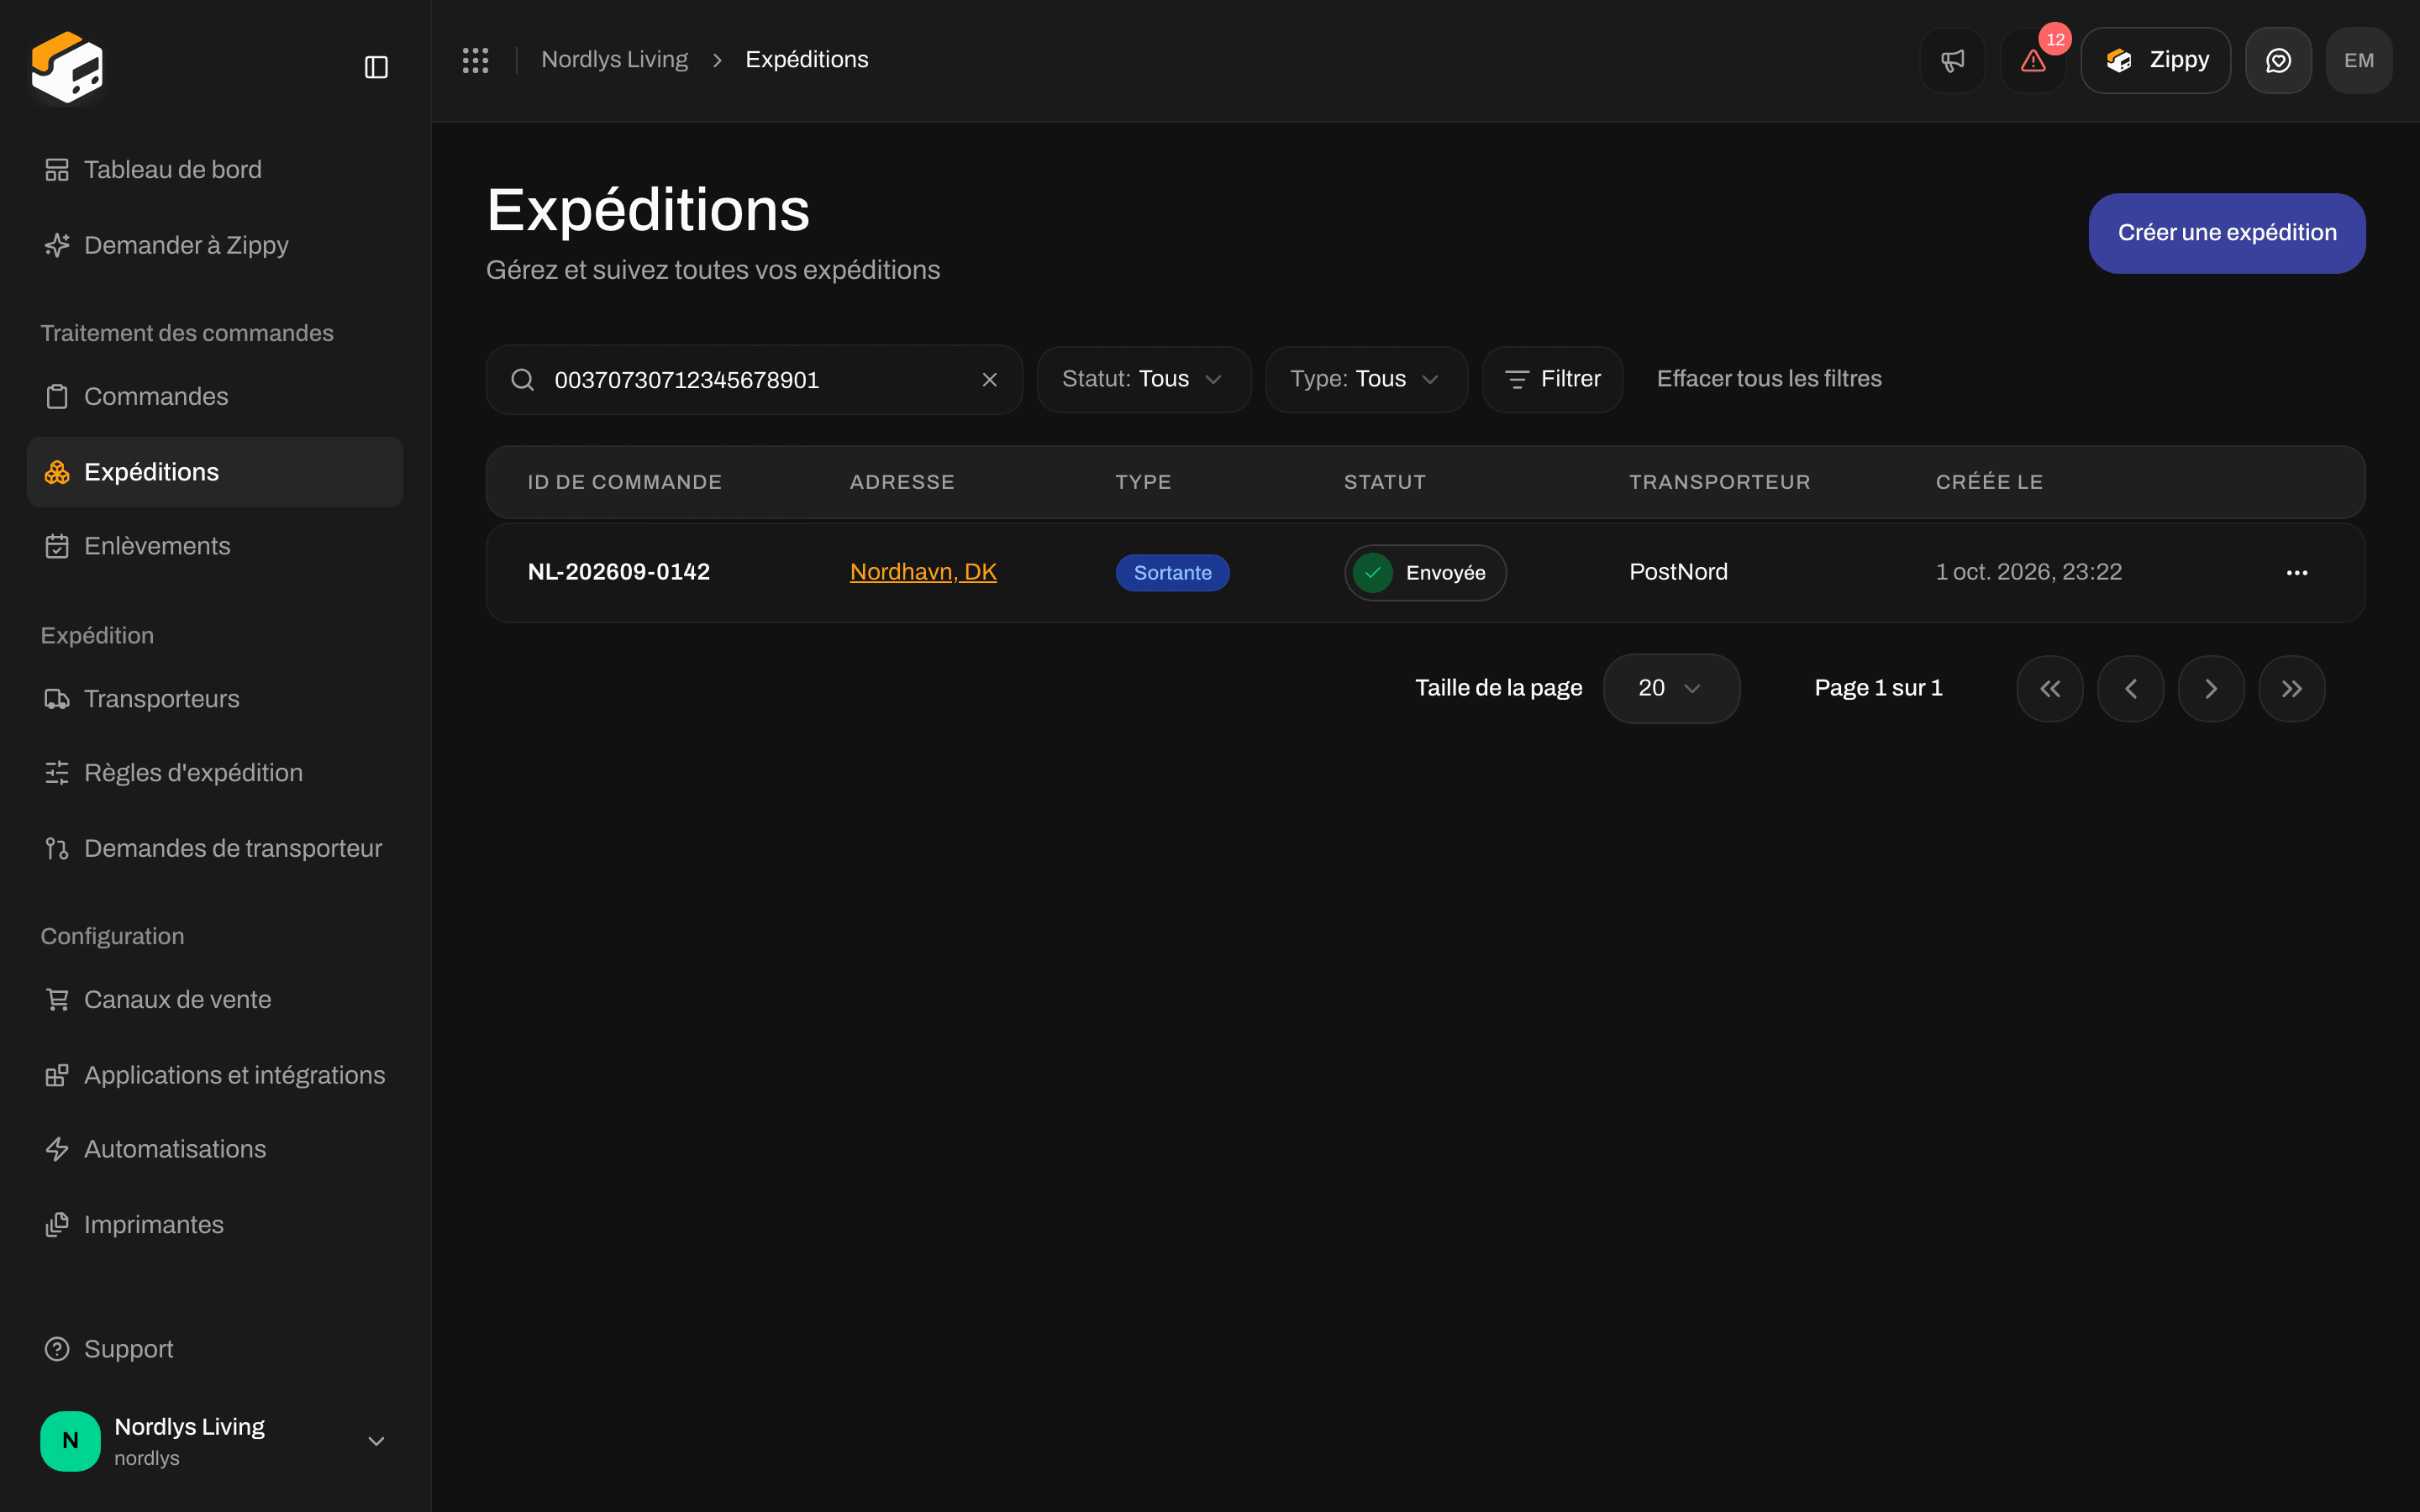Open alerts with 12 notifications
Image resolution: width=2420 pixels, height=1512 pixels.
pyautogui.click(x=2033, y=60)
